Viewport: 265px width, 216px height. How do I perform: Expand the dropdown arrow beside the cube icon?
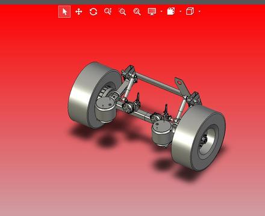tap(199, 11)
